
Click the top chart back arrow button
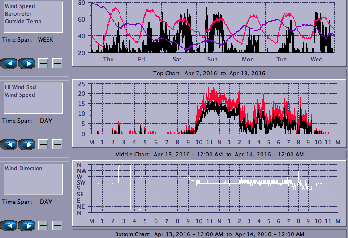click(9, 63)
